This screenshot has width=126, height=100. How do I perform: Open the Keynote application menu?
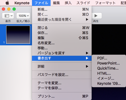tap(22, 3)
